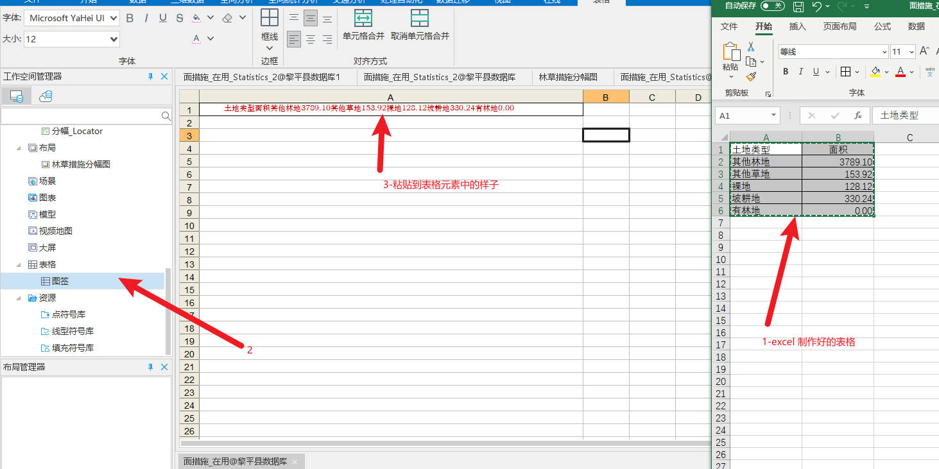Click Excel format painter brush icon
The image size is (939, 469).
[x=751, y=76]
